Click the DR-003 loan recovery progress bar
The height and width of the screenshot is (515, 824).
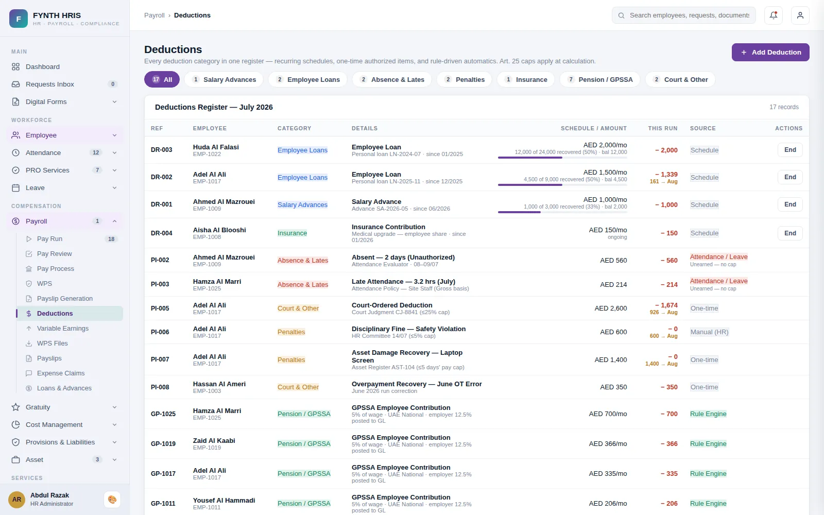click(562, 158)
